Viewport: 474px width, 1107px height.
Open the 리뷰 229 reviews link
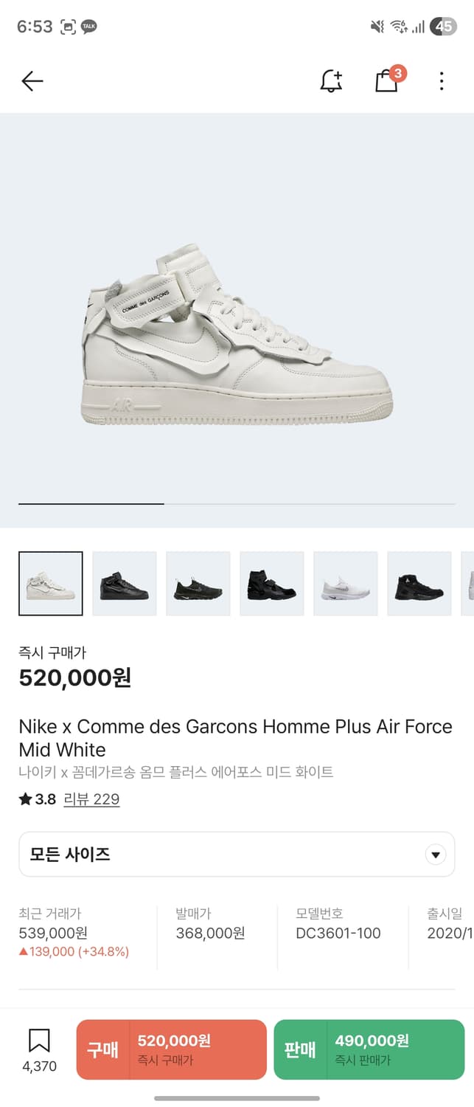[x=91, y=799]
